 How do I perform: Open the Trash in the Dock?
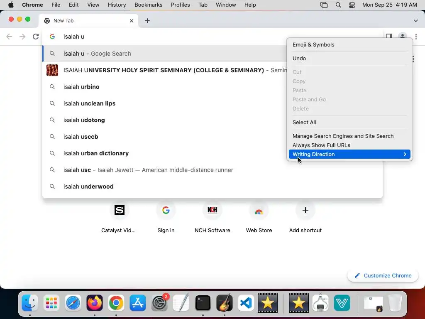[395, 303]
